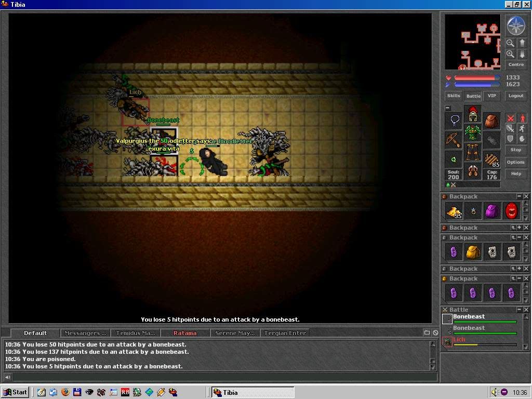Toggle the Skills window button
Image resolution: width=532 pixels, height=399 pixels.
[454, 96]
